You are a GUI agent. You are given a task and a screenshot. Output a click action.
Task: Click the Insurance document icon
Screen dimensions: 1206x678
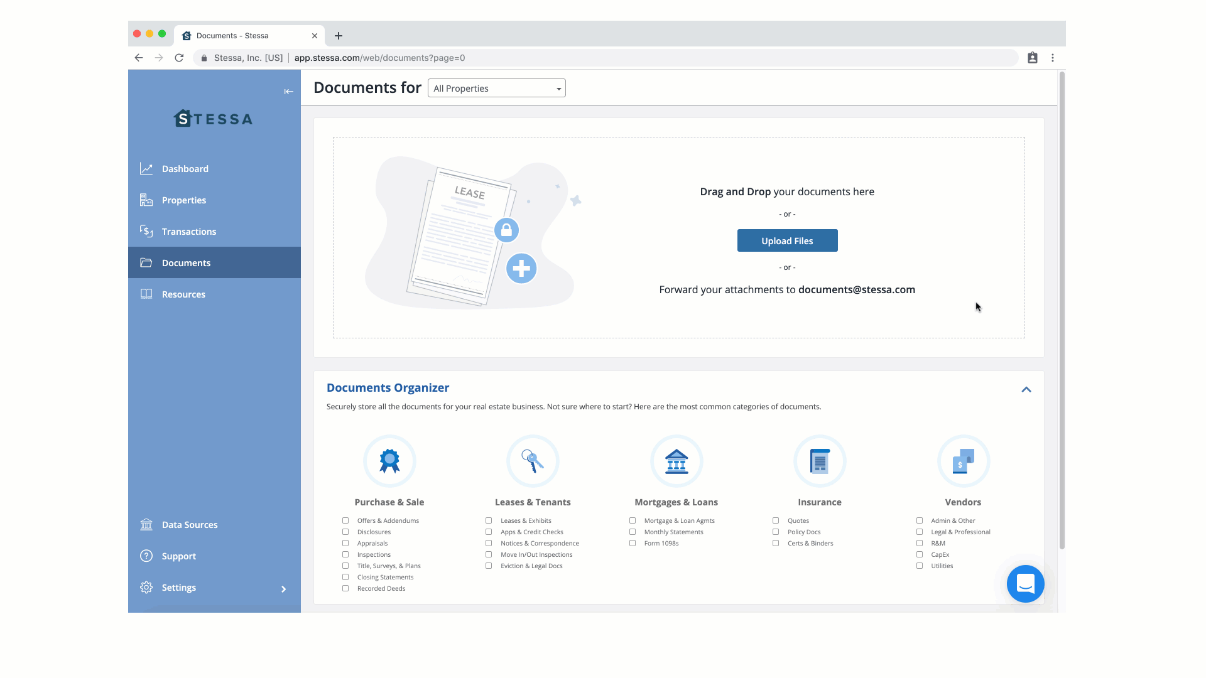820,461
